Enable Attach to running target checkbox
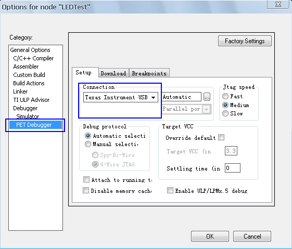Screen dimensions: 292x249 [86, 179]
